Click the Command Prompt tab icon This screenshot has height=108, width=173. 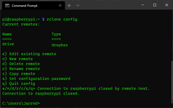(7, 6)
